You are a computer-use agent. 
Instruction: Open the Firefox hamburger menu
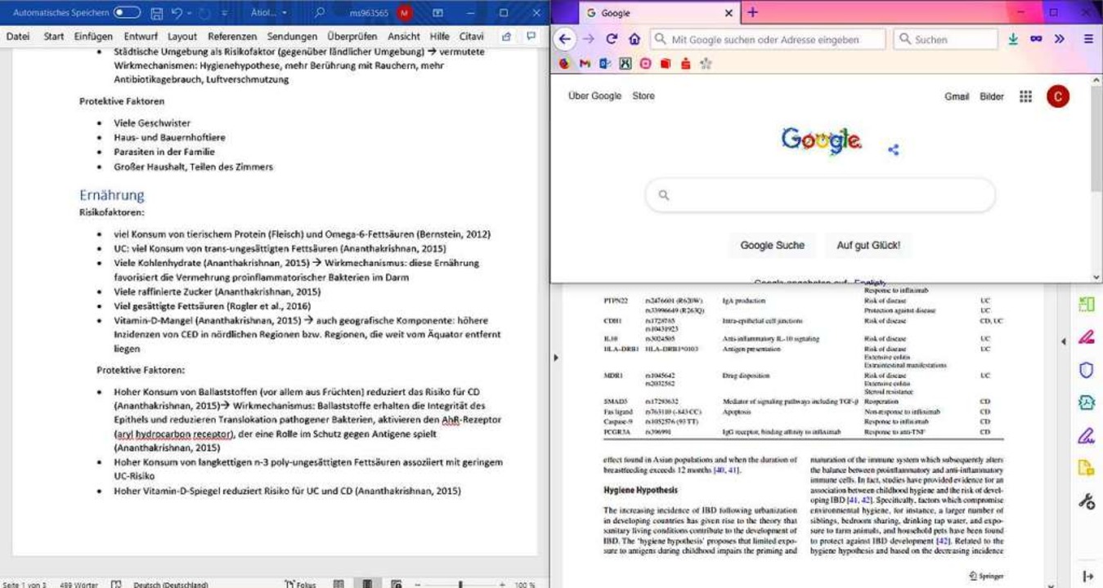coord(1088,38)
